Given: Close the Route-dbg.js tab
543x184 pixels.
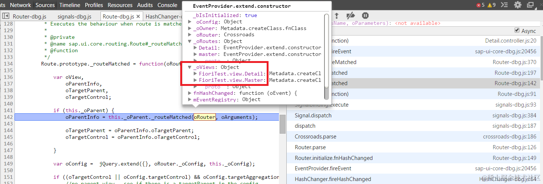Looking at the screenshot, I should [138, 16].
